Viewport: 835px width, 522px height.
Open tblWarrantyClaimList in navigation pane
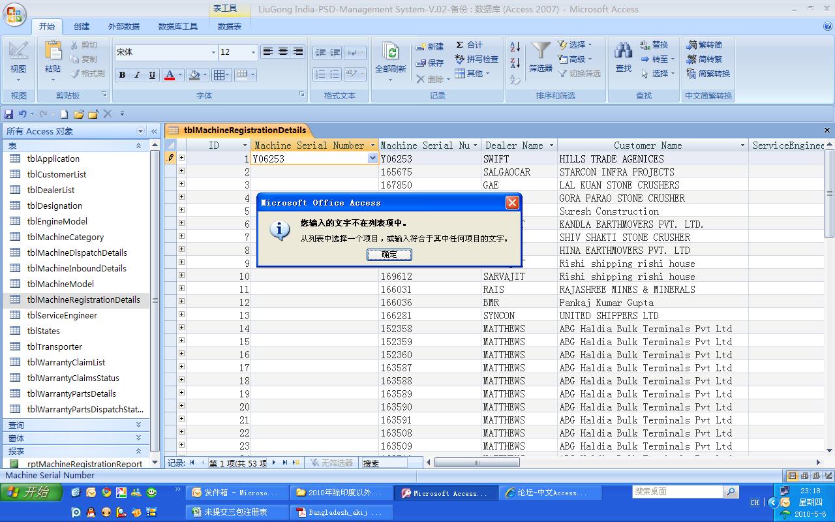[x=66, y=362]
